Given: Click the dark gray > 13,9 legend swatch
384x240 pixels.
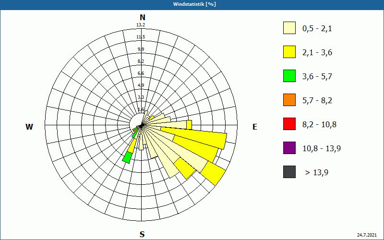Looking at the screenshot, I should tap(289, 172).
